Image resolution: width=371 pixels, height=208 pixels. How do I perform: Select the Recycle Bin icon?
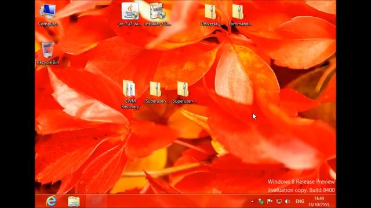48,53
